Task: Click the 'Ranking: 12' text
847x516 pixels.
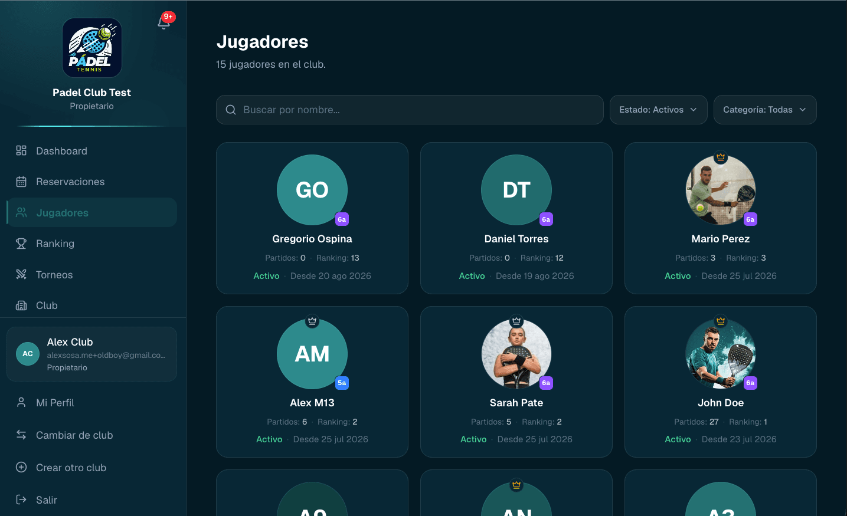Action: 542,258
